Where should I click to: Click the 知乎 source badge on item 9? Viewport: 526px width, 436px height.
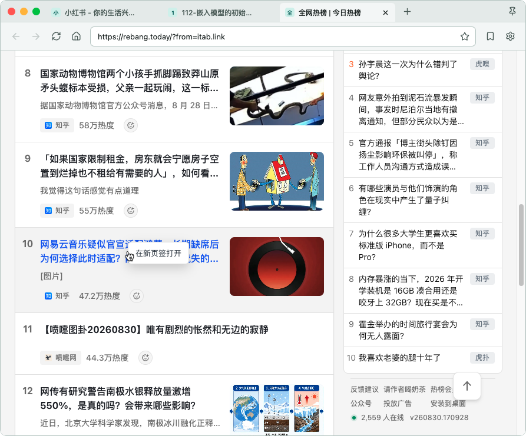tap(57, 211)
